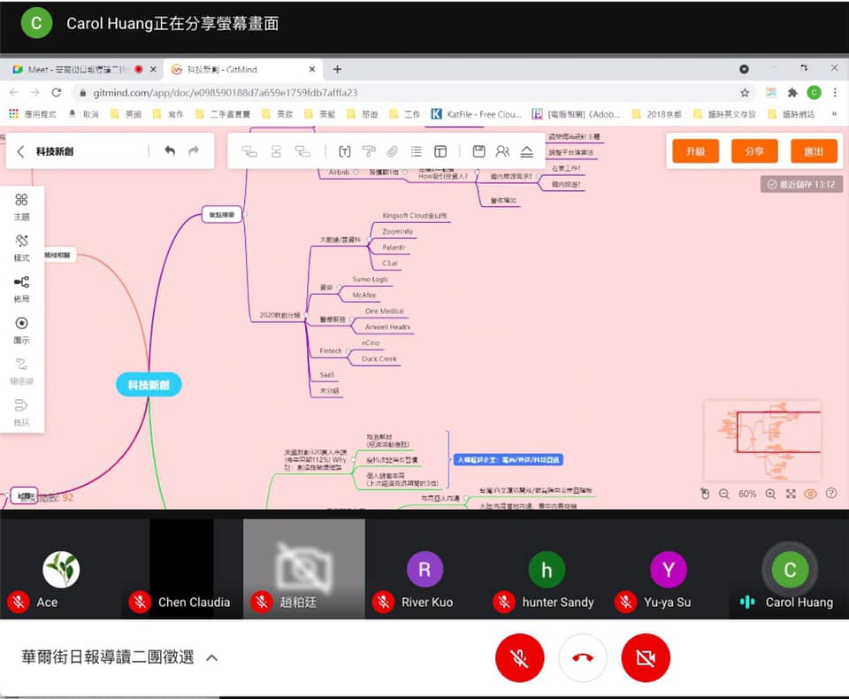
Task: Switch to the Meet browser tab
Action: coord(81,69)
